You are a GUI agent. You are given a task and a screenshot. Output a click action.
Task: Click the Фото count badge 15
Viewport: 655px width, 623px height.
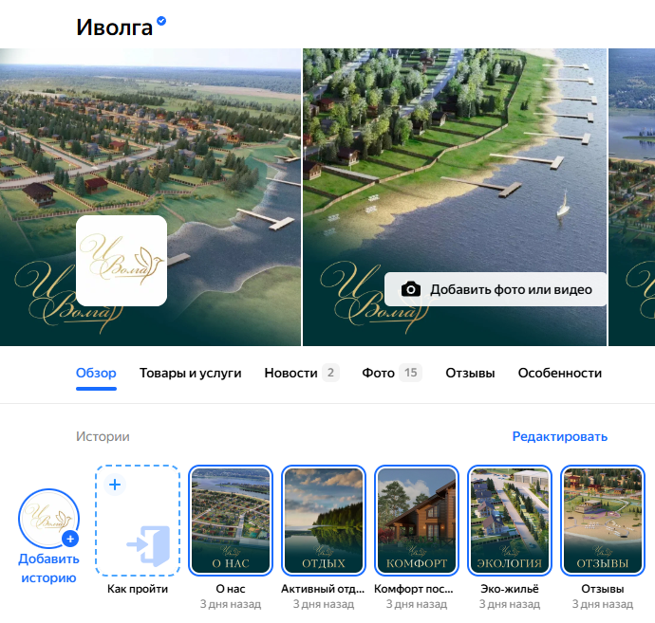(x=411, y=373)
